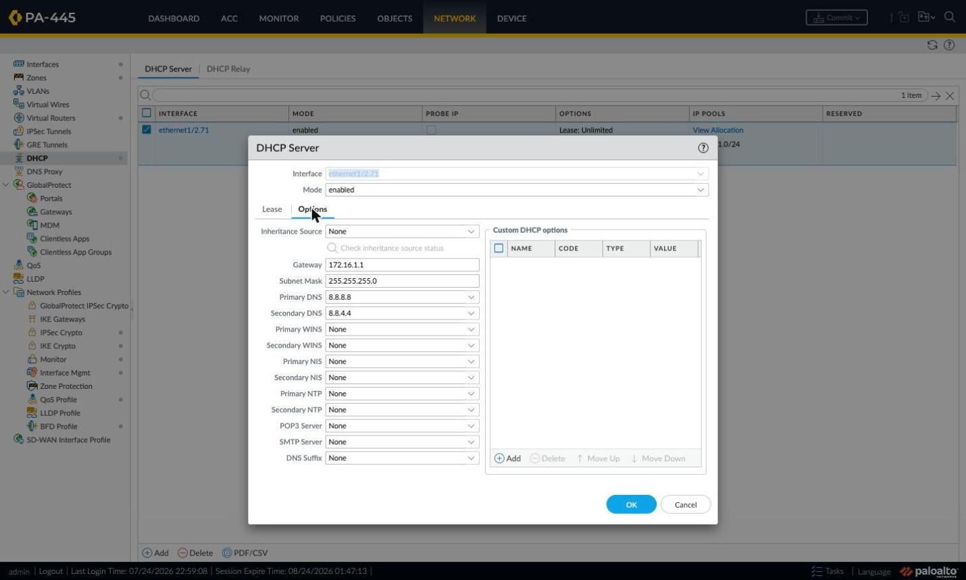Open page help icon beside refresh
Screen dimensions: 966x580
(x=949, y=45)
